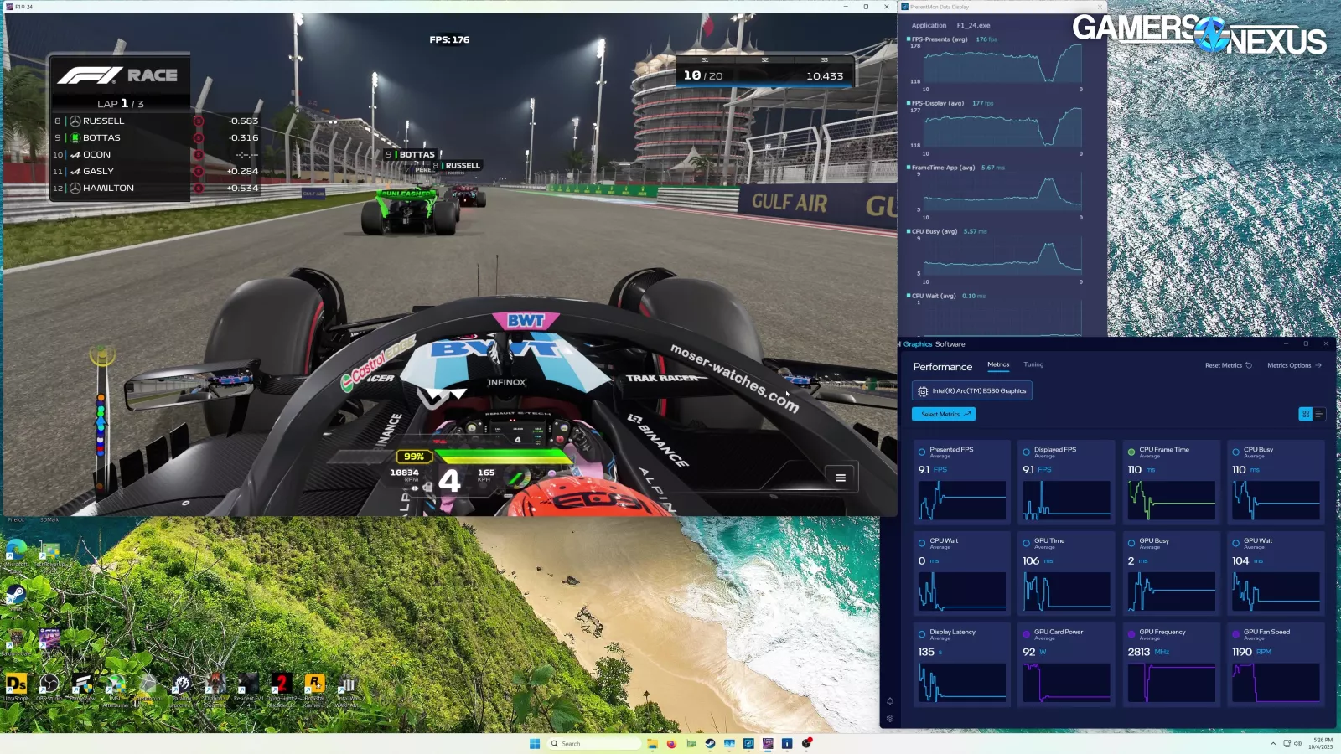The image size is (1341, 754).
Task: Launch MSI Afterburner desktop shortcut
Action: coord(116,683)
